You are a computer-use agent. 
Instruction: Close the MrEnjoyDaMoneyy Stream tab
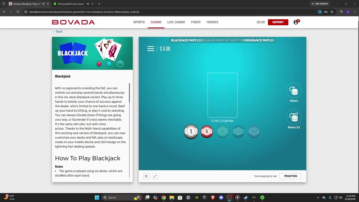click(93, 4)
